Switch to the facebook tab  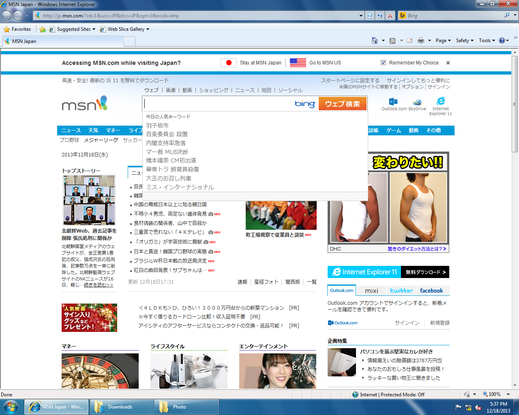pos(431,291)
